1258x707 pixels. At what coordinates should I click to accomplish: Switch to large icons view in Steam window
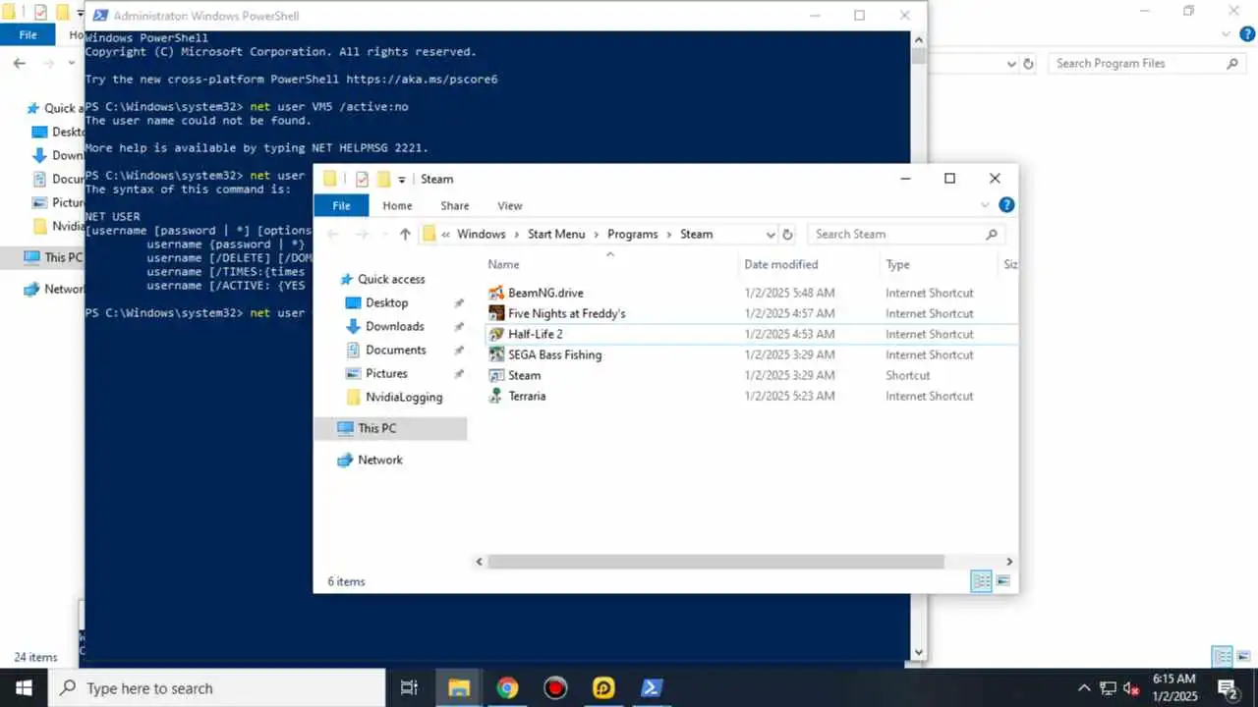coord(1003,581)
